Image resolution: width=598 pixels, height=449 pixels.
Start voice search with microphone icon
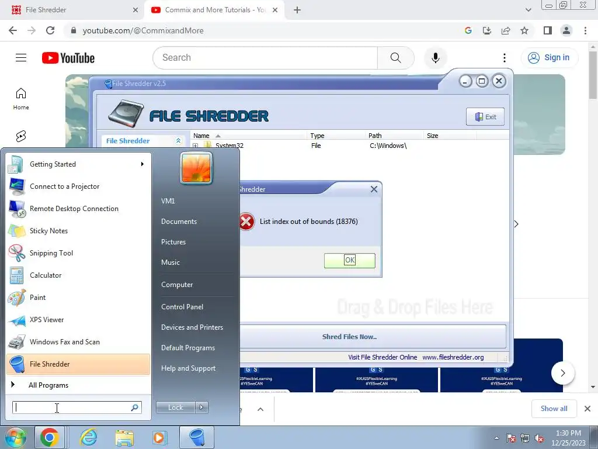point(436,58)
